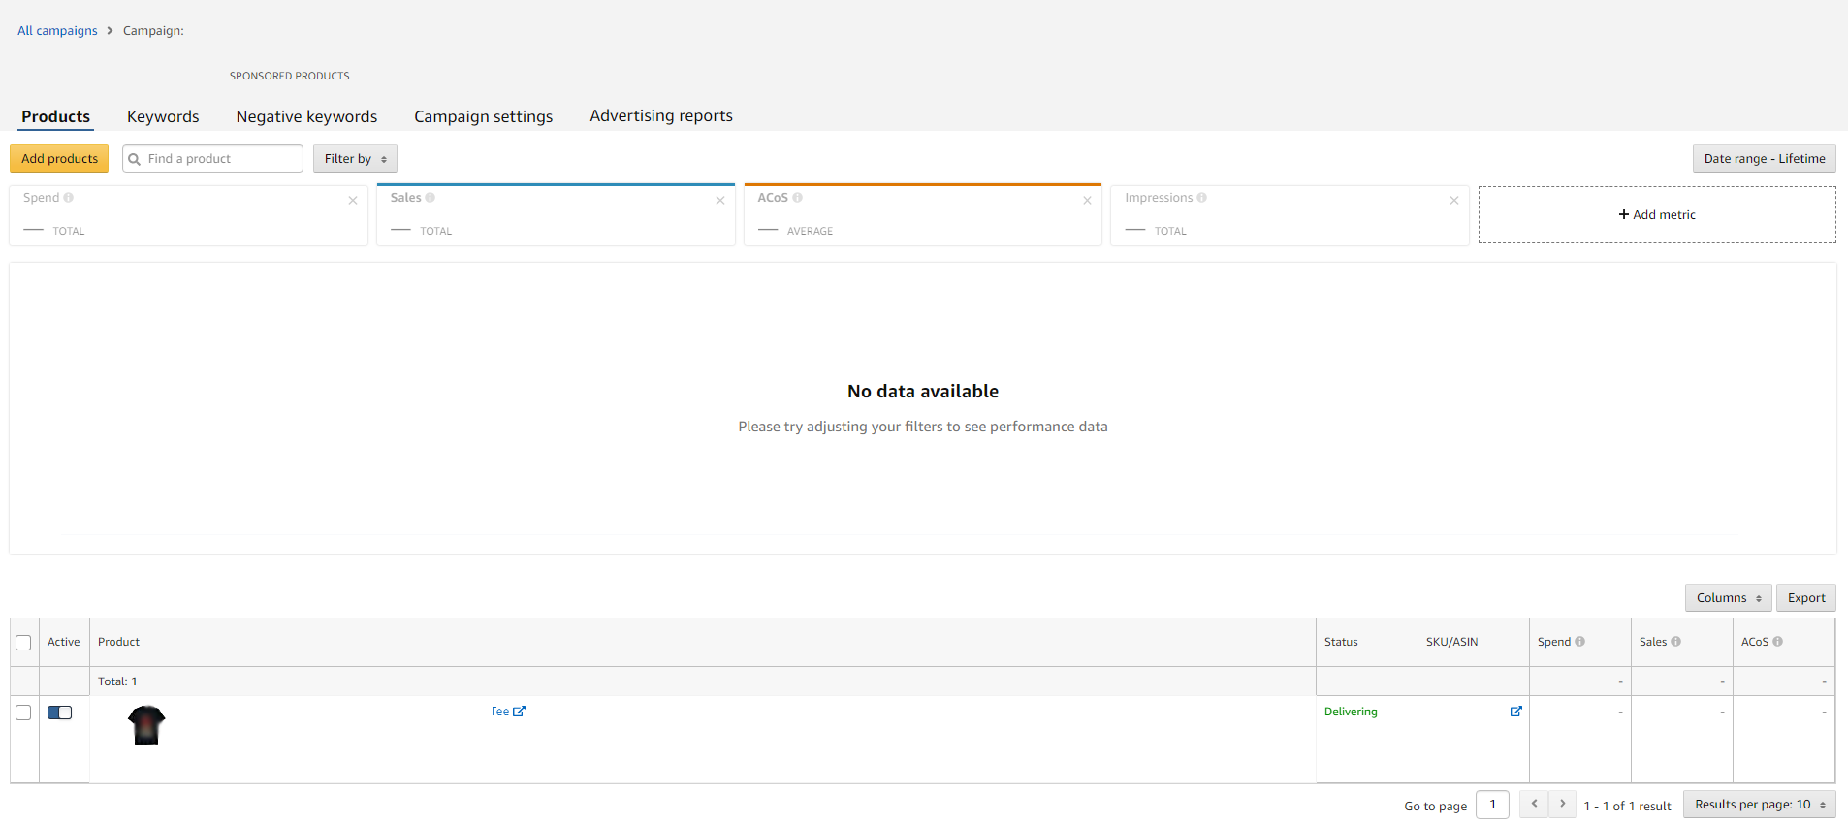Click info icon in ACoS column header
Screen dimensions: 1848x824
pyautogui.click(x=1778, y=642)
